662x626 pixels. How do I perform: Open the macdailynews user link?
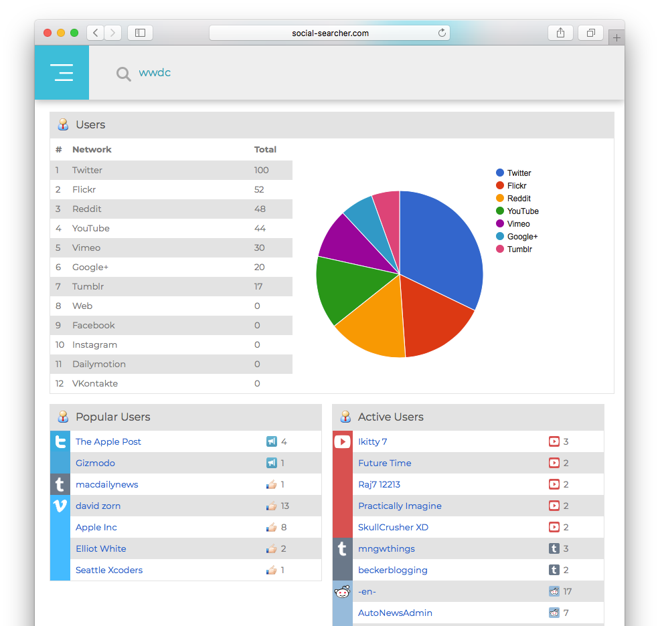pyautogui.click(x=107, y=484)
